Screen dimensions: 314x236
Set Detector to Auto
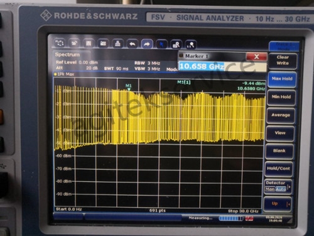[281, 189]
